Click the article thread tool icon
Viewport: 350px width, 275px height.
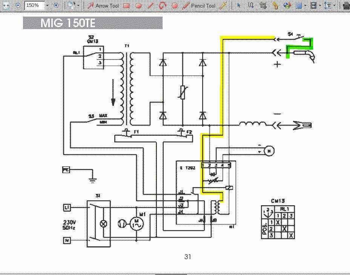pos(252,6)
